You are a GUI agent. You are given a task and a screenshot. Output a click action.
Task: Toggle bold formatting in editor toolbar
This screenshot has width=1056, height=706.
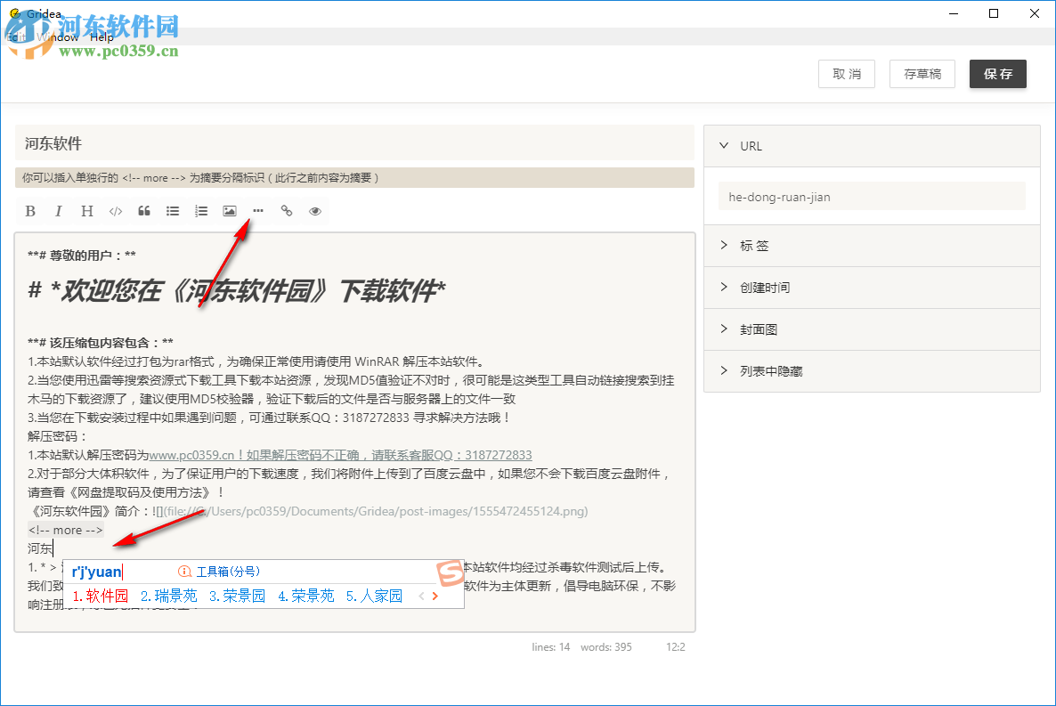(30, 212)
